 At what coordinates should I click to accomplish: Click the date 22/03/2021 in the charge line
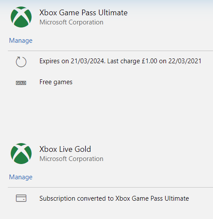[185, 61]
